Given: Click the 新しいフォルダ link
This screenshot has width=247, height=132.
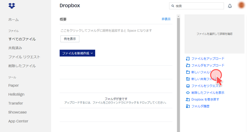Looking at the screenshot, I should tap(202, 72).
